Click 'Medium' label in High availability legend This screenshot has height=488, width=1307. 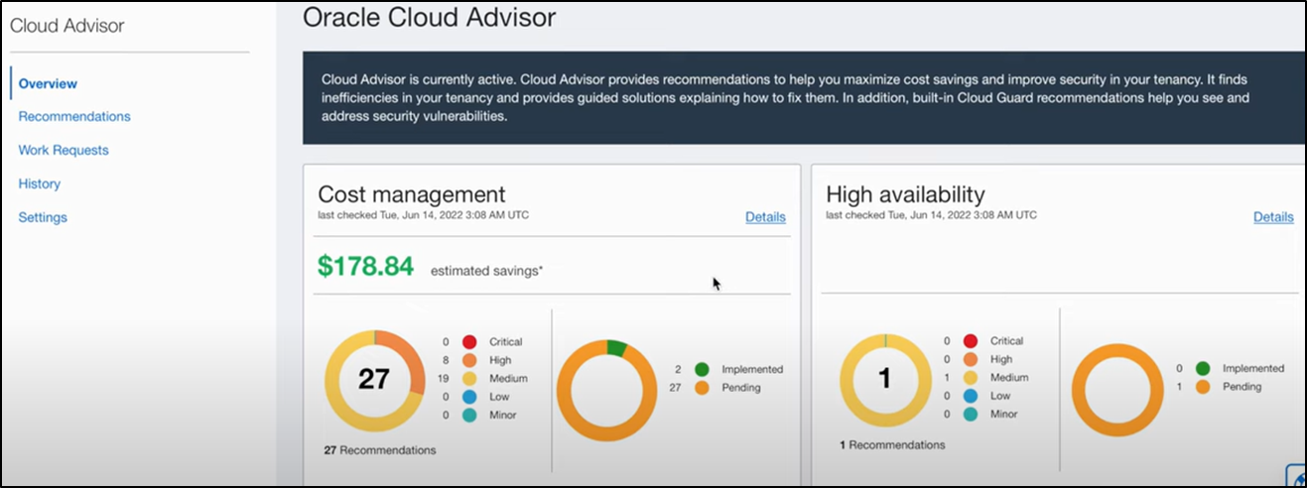(x=1009, y=378)
